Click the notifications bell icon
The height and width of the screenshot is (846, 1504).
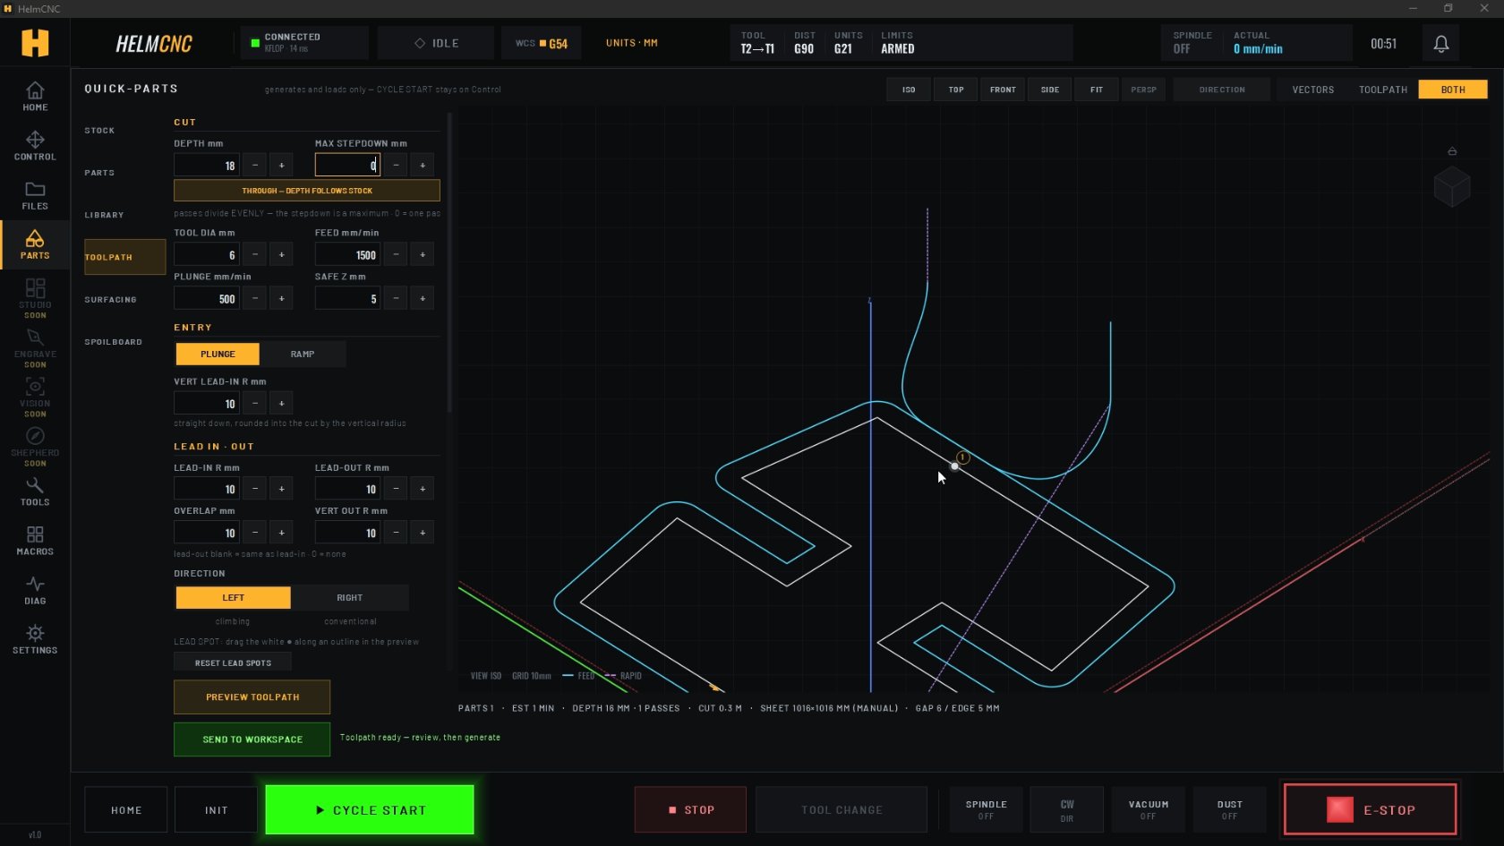[x=1440, y=43]
